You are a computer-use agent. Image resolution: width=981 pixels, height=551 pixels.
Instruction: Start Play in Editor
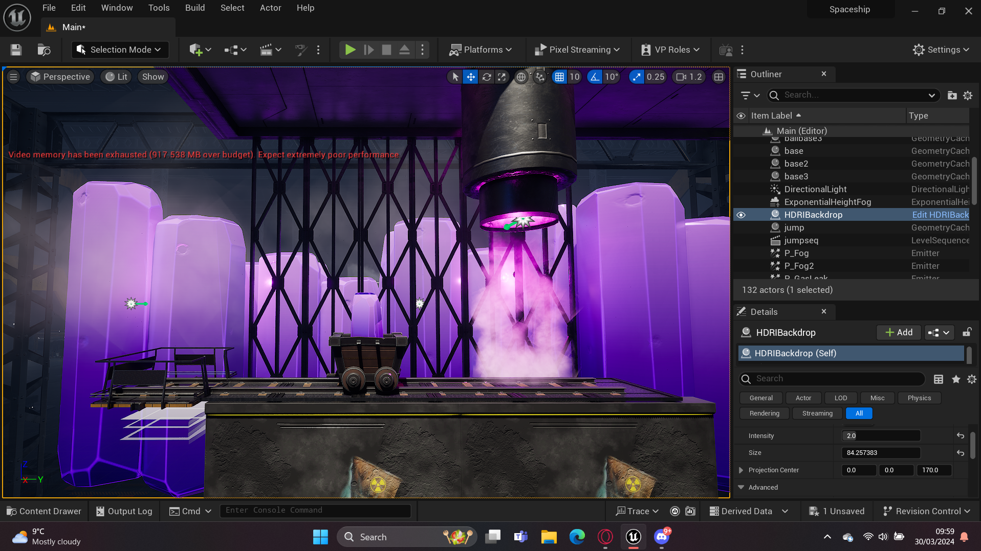[x=350, y=50]
